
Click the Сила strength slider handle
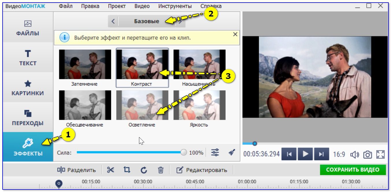click(184, 152)
